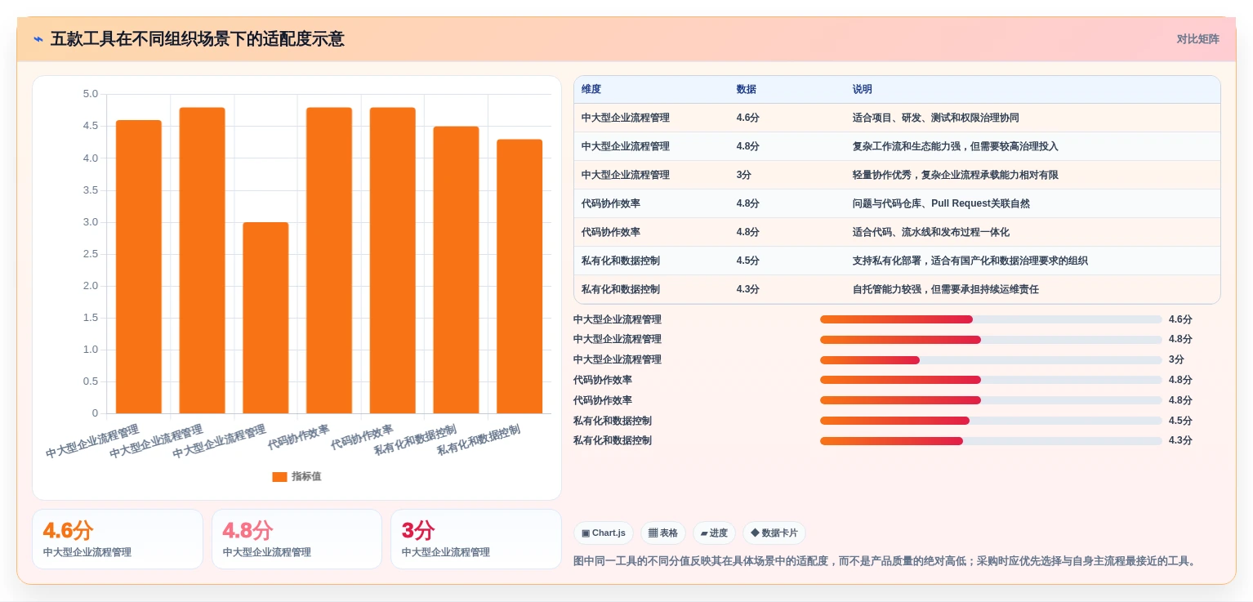The height and width of the screenshot is (602, 1253).
Task: Click the 说明 table column header
Action: pos(862,89)
